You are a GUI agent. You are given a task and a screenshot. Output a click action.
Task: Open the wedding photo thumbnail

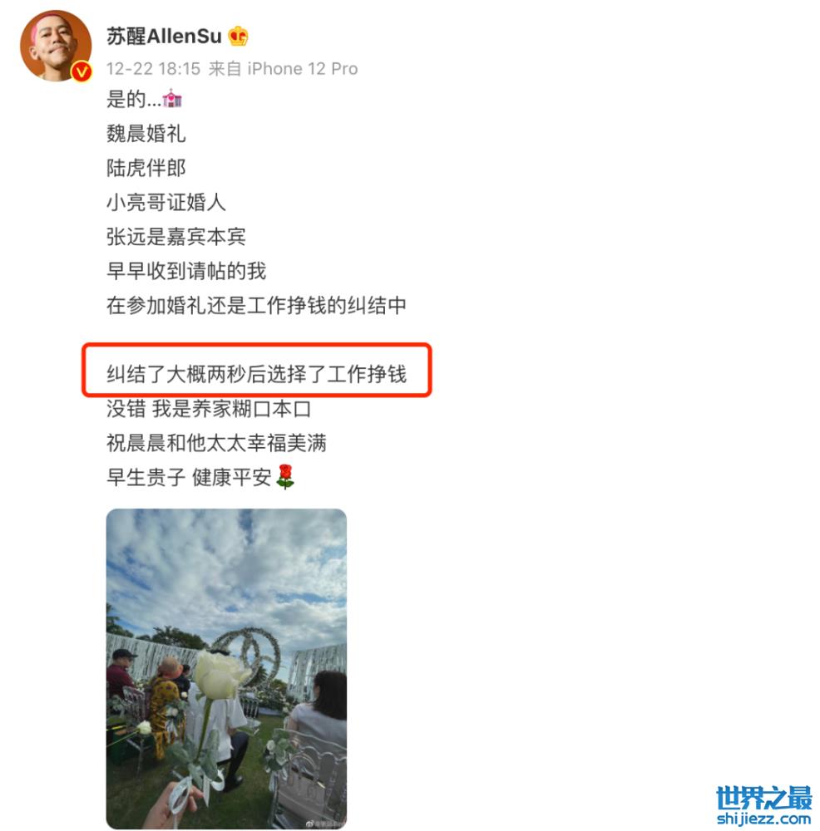[x=226, y=669]
